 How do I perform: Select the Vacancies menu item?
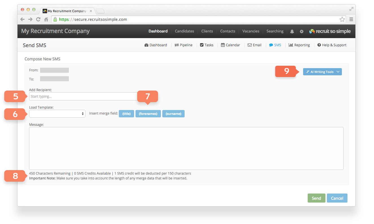pos(251,31)
